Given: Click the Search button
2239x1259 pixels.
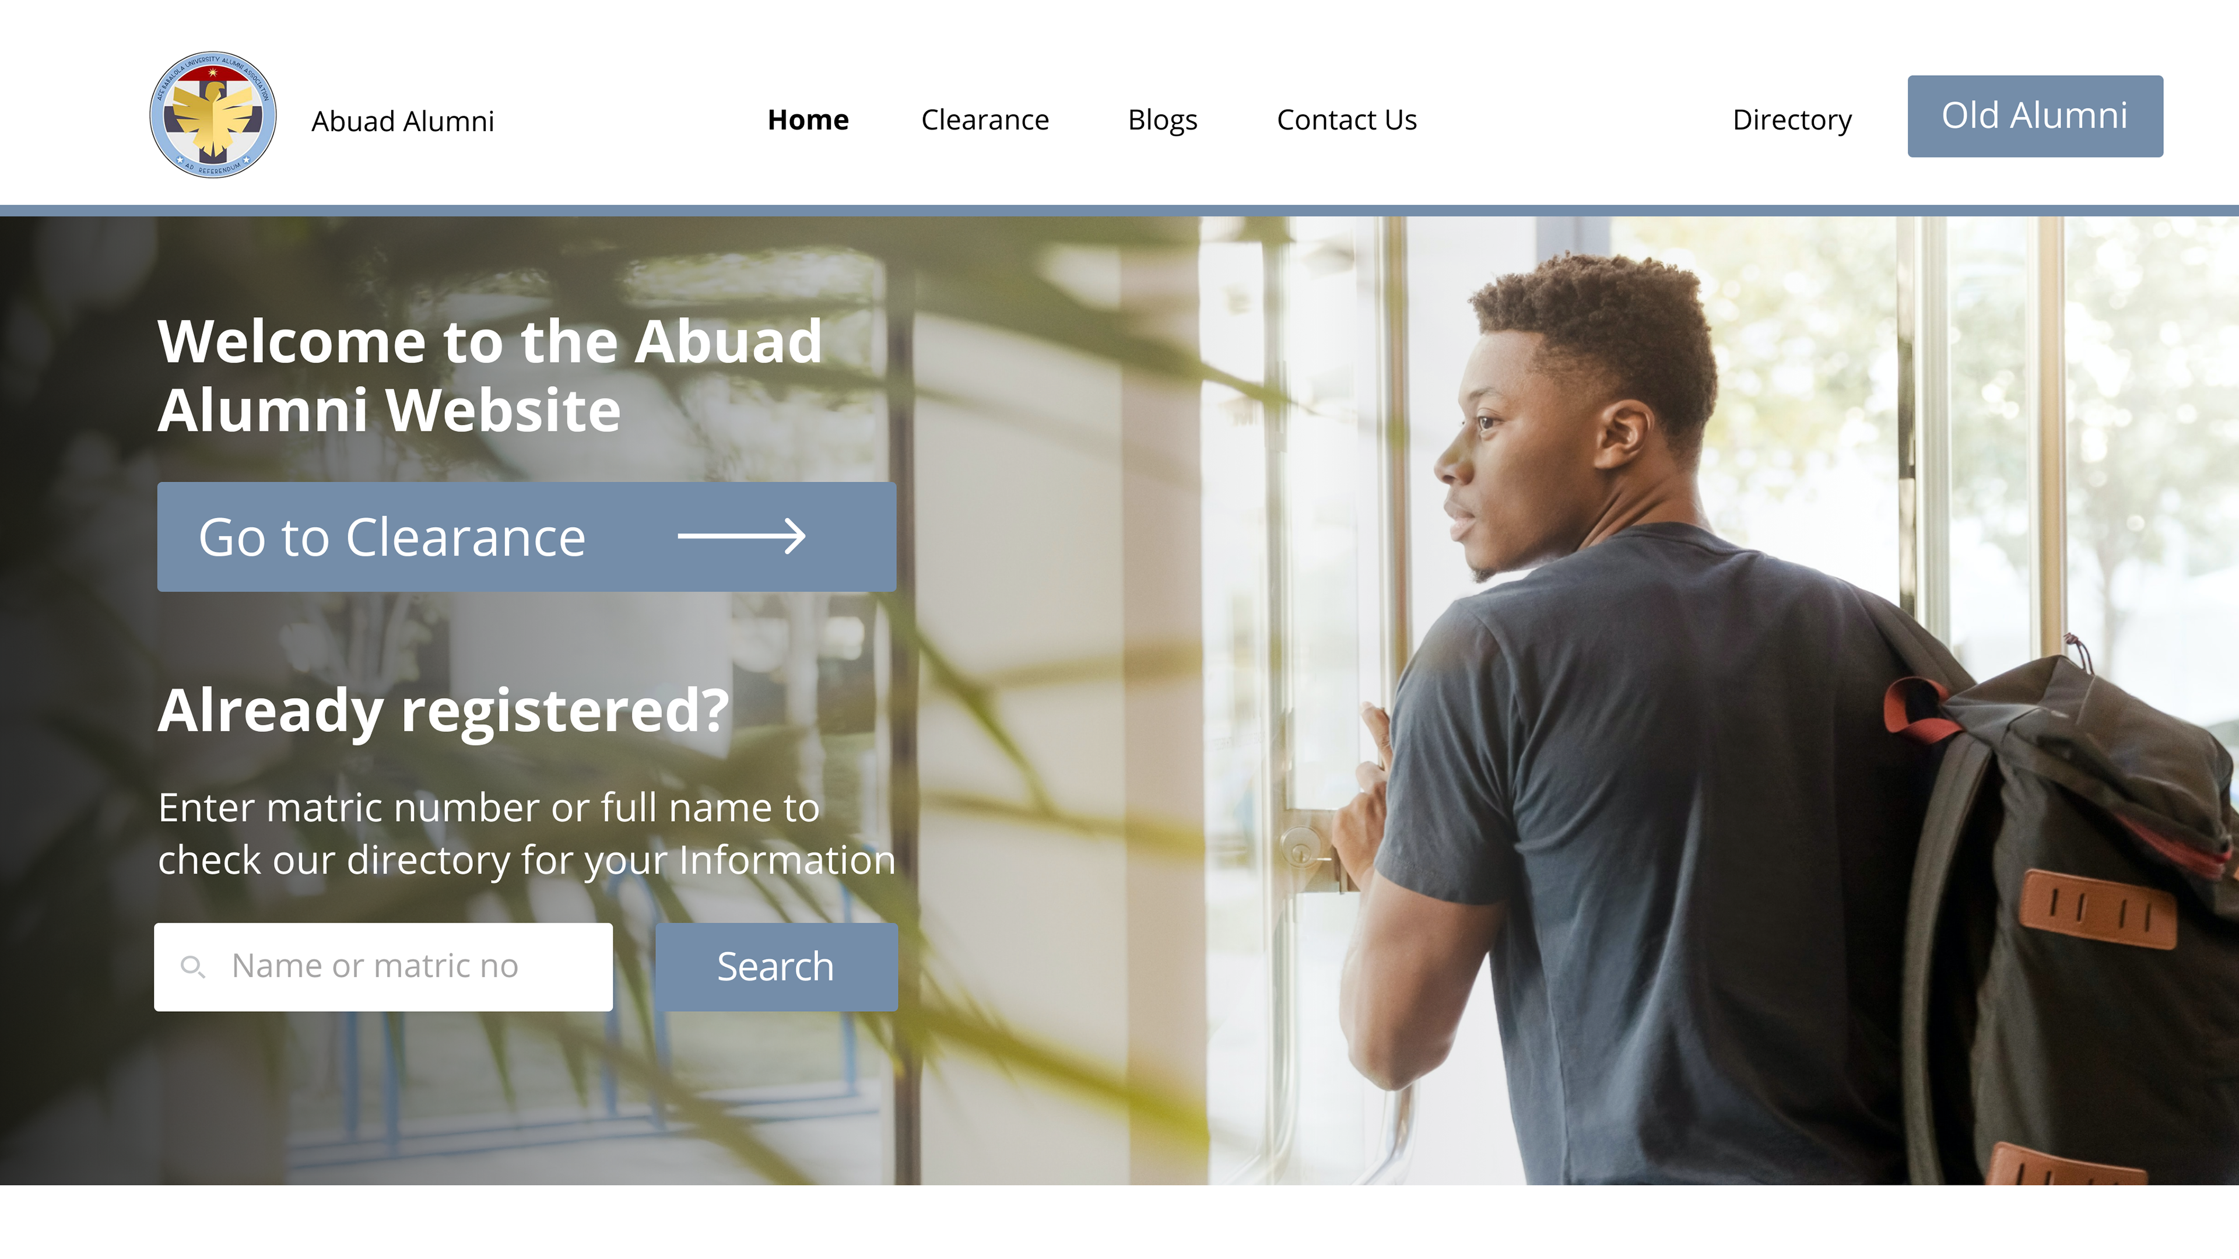Looking at the screenshot, I should tap(776, 967).
